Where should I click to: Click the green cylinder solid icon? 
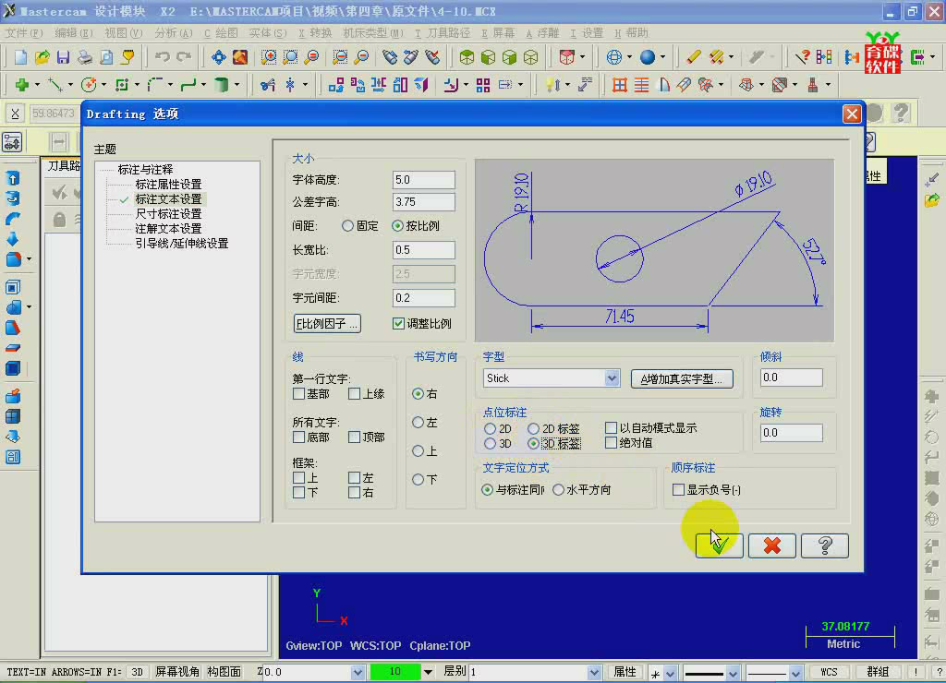tap(222, 85)
